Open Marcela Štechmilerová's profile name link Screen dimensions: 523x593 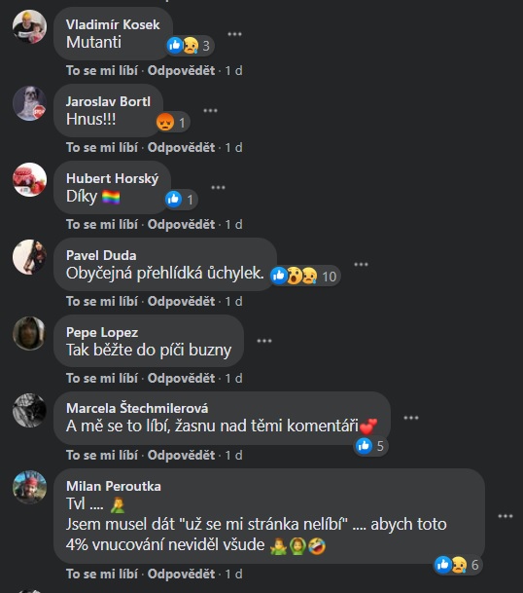[137, 408]
